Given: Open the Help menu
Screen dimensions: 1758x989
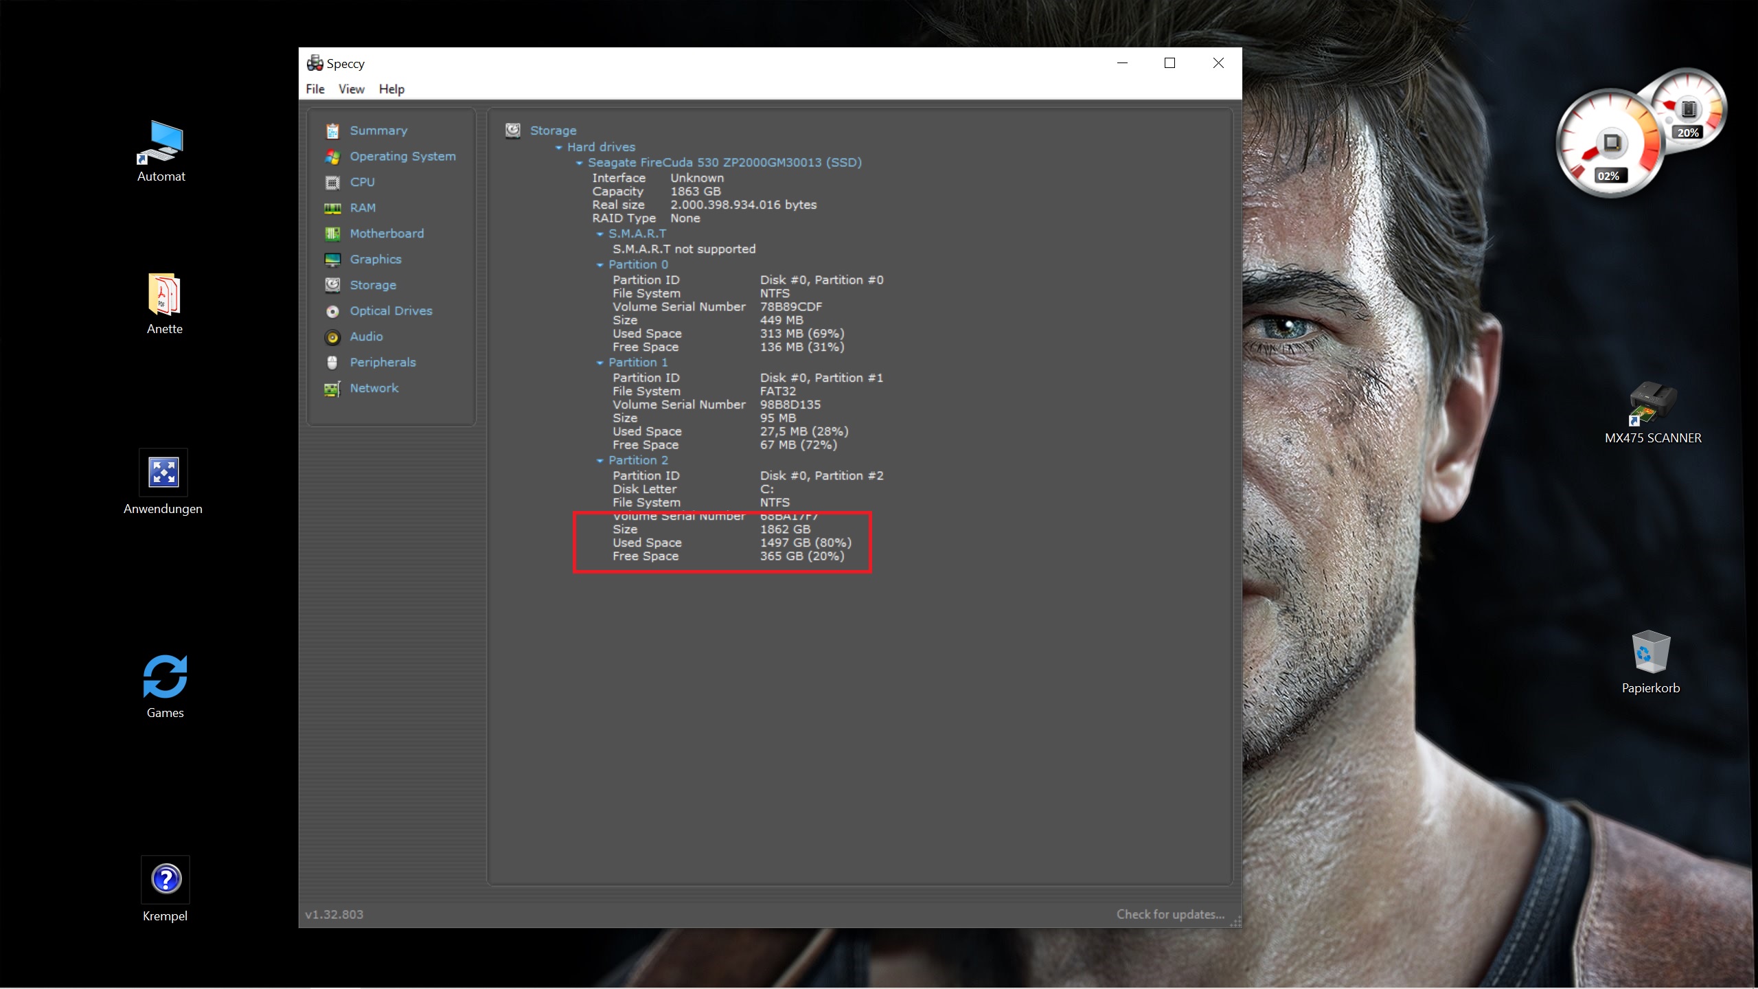Looking at the screenshot, I should [391, 89].
